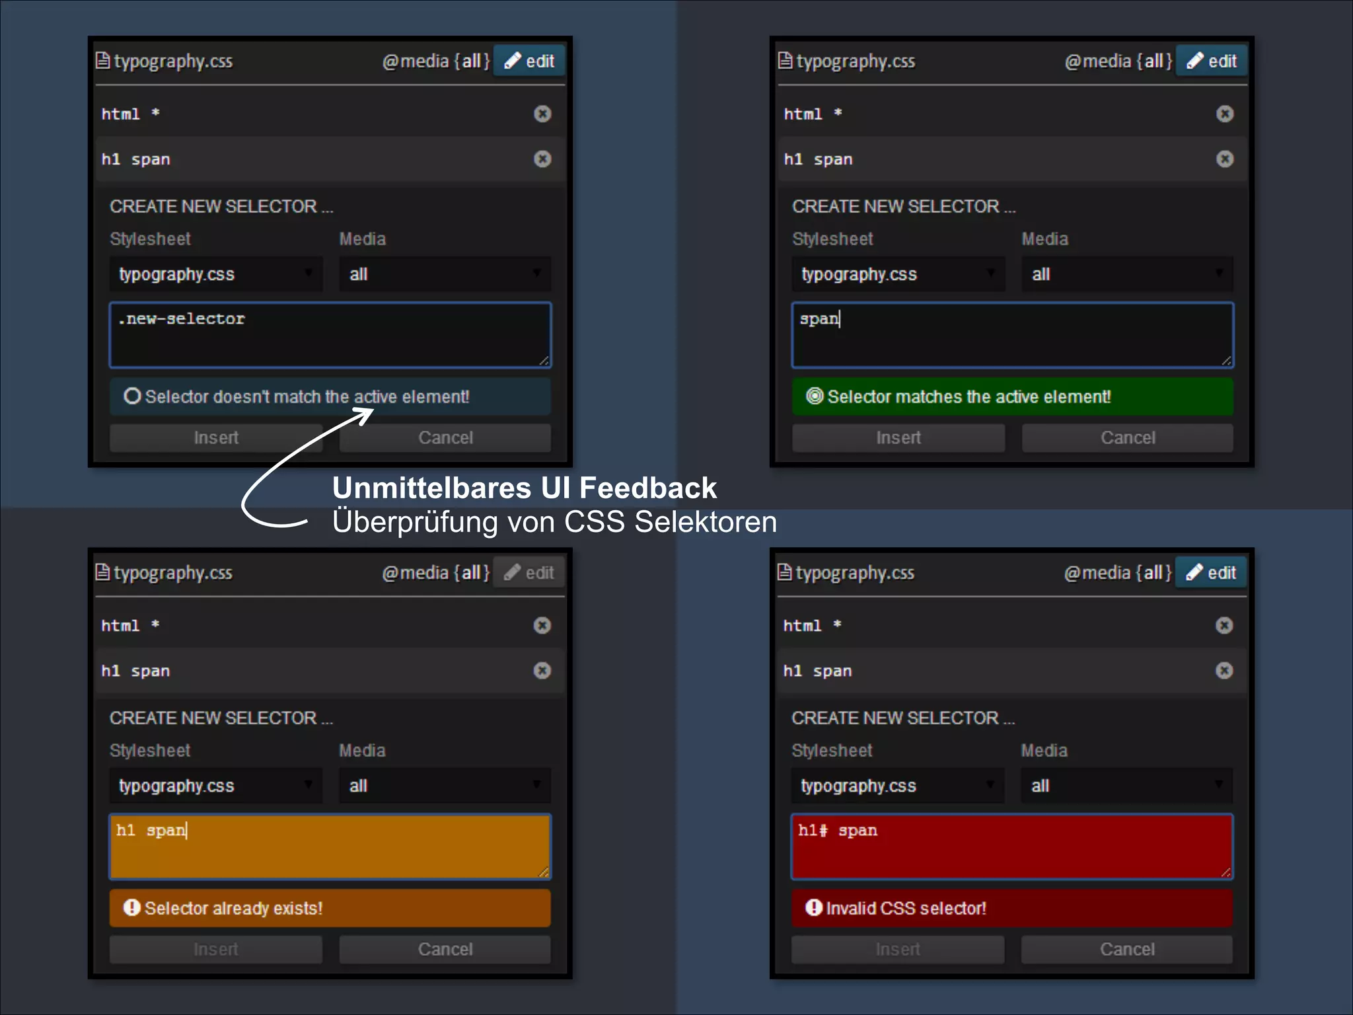Select h1 span row in bottom-right panel
The image size is (1353, 1015).
1012,671
